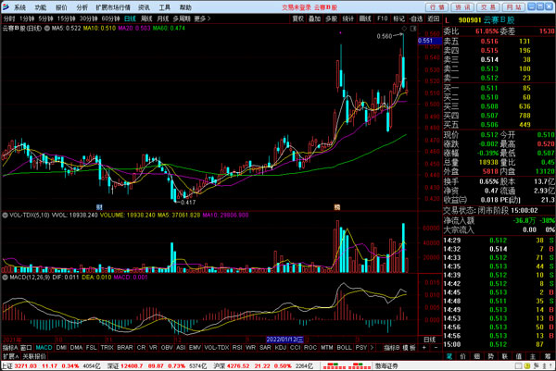Switch chart to 15分钟 period
Screen dimensions: 556x371
(67, 19)
